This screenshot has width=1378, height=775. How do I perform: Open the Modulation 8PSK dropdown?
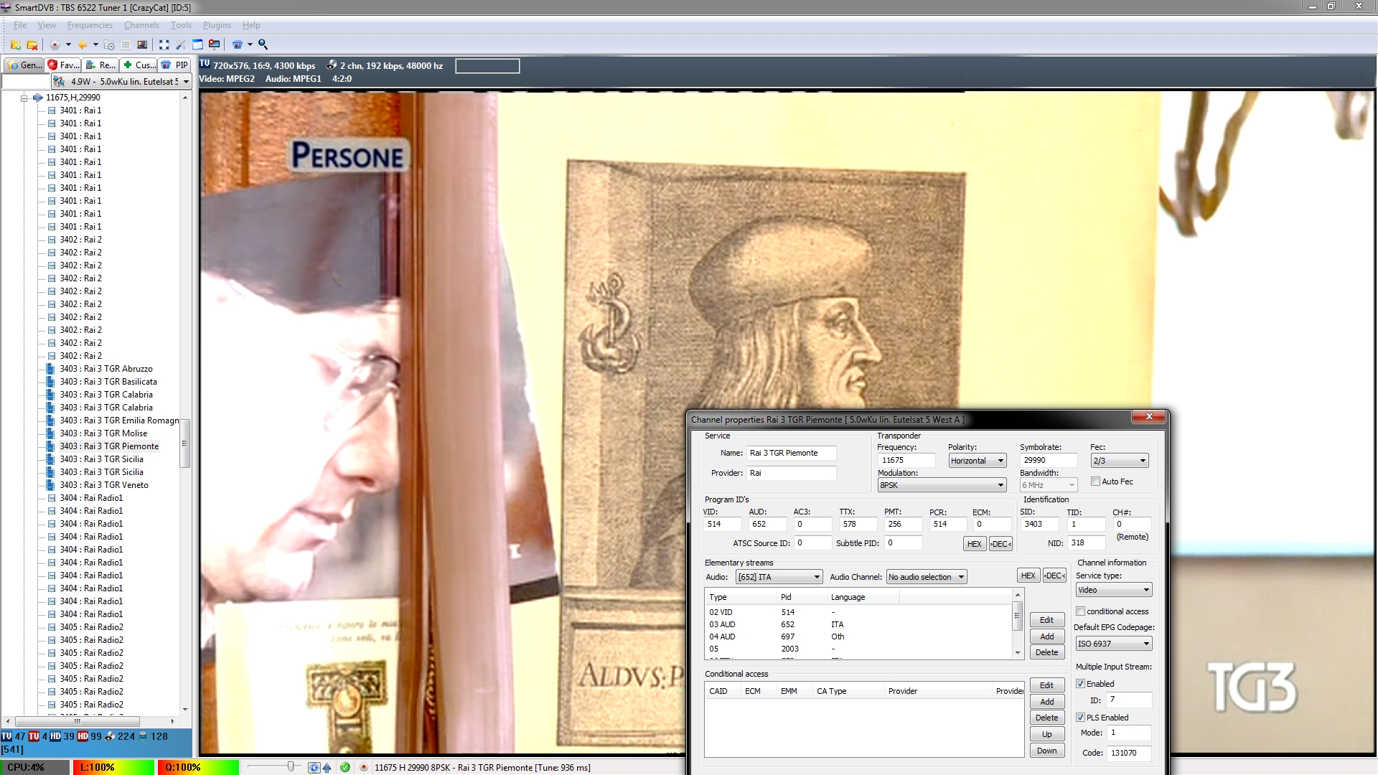tap(942, 485)
